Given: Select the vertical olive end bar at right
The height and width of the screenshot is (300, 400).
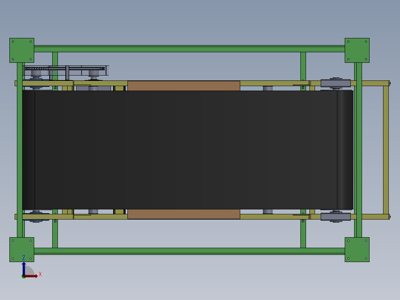Looking at the screenshot, I should pos(386,150).
